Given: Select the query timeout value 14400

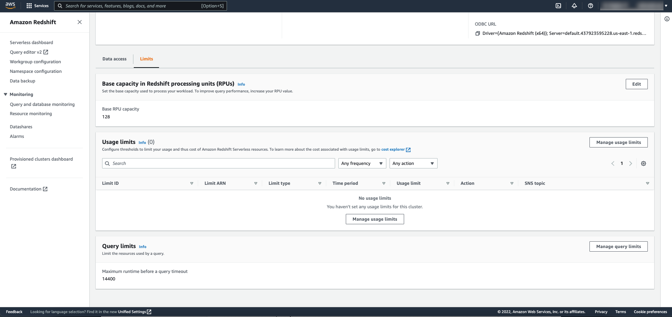Looking at the screenshot, I should click(109, 279).
